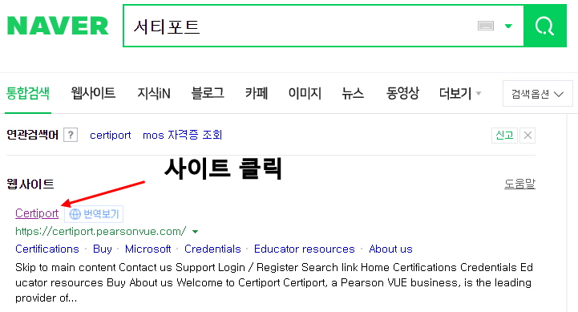The height and width of the screenshot is (312, 578).
Task: Go to the 블로그 tab
Action: coord(208,93)
